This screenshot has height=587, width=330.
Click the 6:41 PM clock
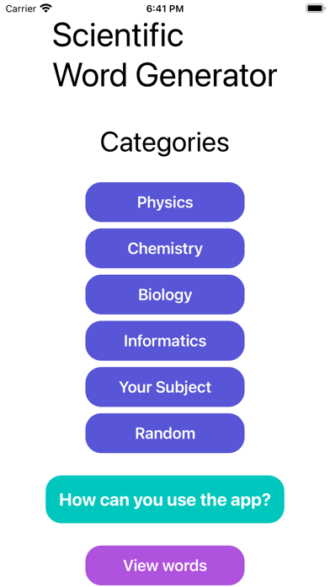click(165, 8)
